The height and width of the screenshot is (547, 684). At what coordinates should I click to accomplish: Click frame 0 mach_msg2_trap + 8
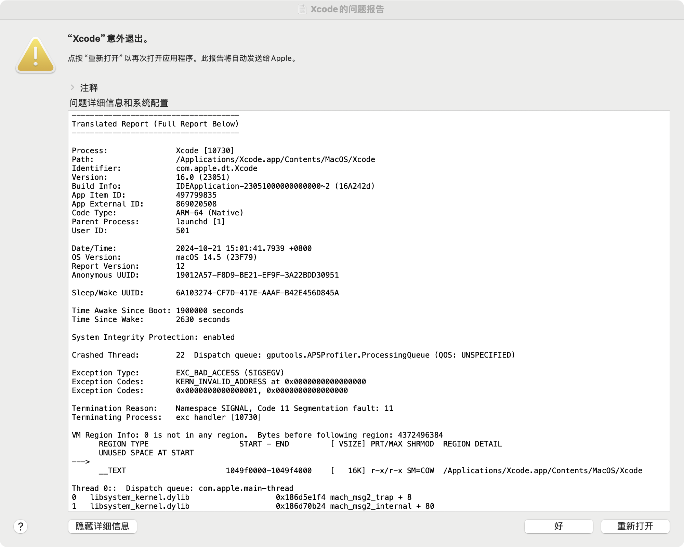242,497
